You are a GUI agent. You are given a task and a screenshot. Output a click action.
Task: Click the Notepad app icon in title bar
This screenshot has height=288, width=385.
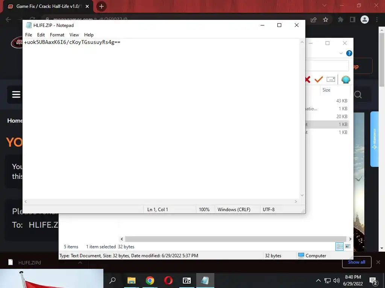(29, 25)
